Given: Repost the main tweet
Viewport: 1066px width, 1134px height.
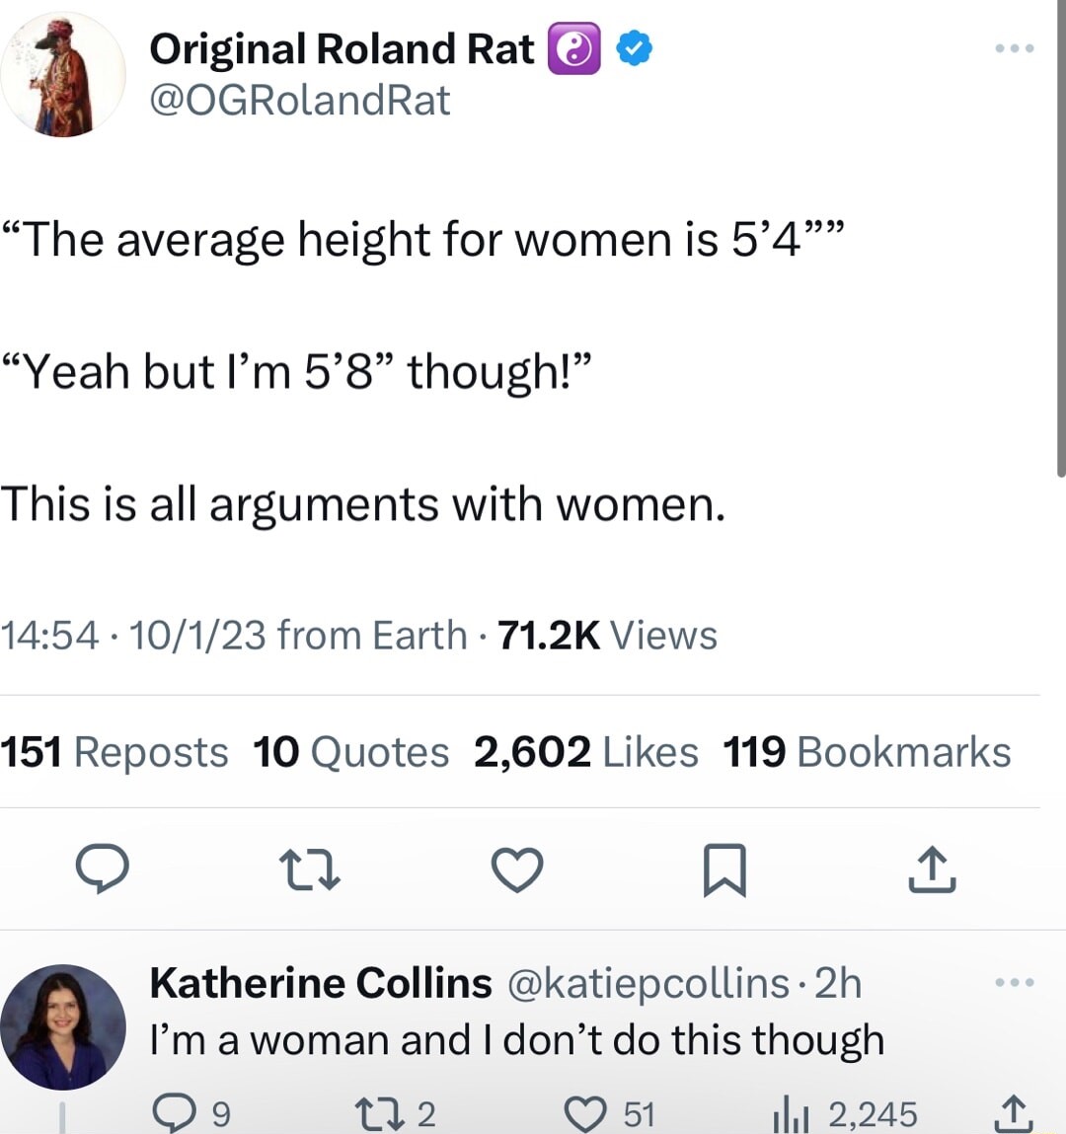Looking at the screenshot, I should (310, 869).
